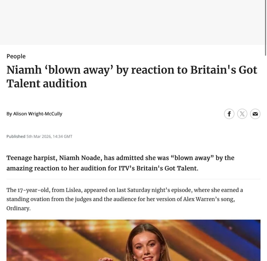Viewport: 267px width, 261px height.
Task: Click the '14:34 GMT' time text
Action: tap(62, 136)
